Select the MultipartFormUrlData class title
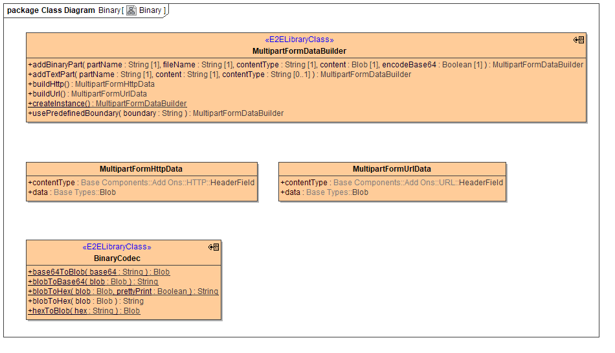This screenshot has width=615, height=353. 392,169
